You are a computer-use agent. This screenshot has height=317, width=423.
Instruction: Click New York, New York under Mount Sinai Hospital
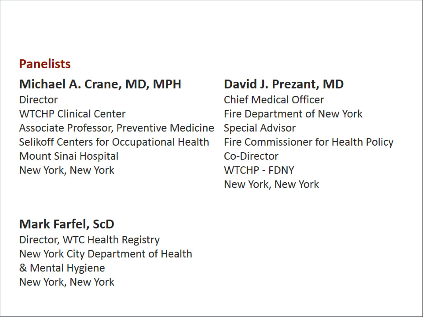(x=67, y=170)
